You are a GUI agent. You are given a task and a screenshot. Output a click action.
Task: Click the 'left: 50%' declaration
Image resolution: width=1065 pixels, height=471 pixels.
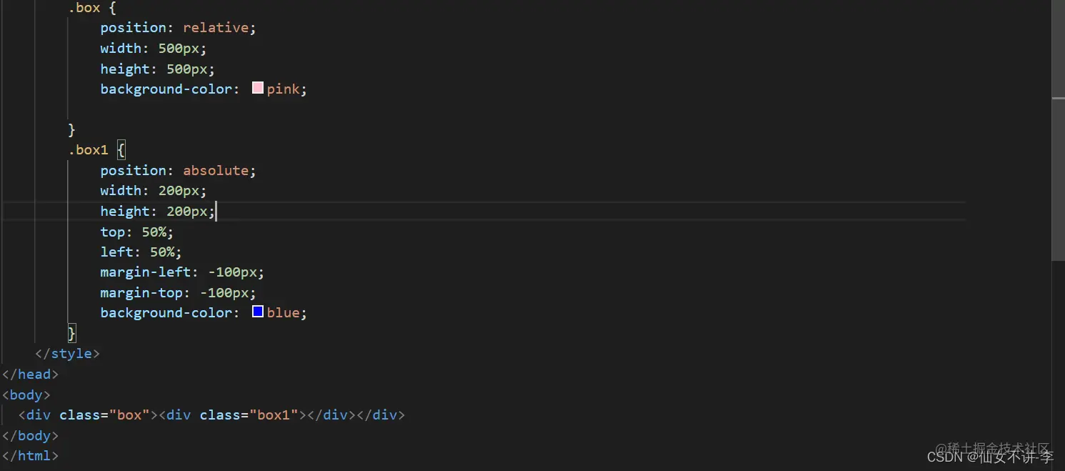click(x=141, y=252)
